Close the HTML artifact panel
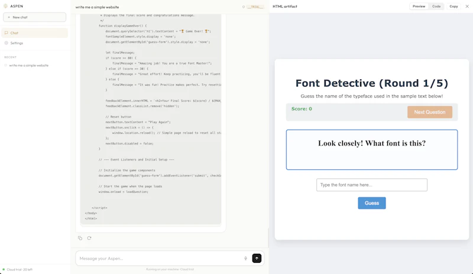 pyautogui.click(x=467, y=7)
